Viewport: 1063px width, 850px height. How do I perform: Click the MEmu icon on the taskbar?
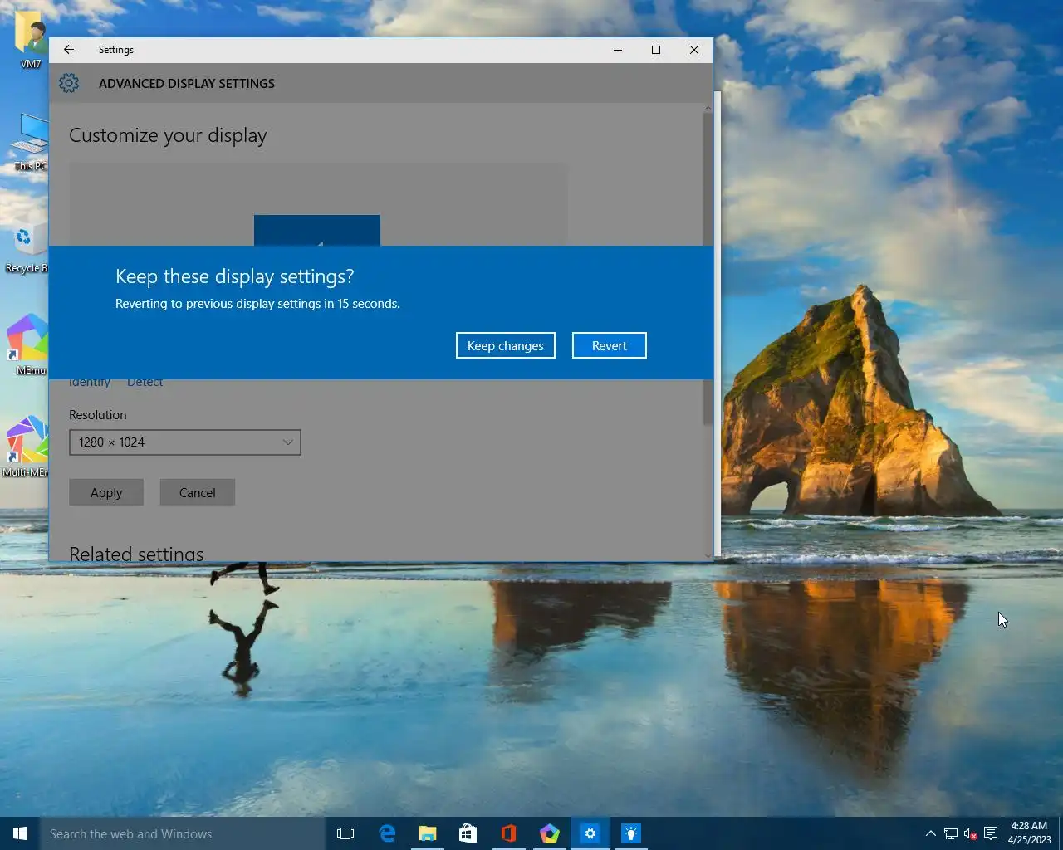coord(549,833)
